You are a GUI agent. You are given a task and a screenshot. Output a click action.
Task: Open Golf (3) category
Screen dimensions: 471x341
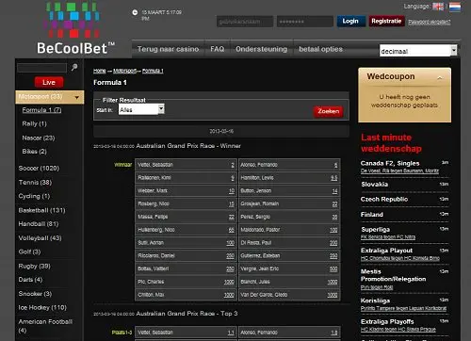pos(29,252)
